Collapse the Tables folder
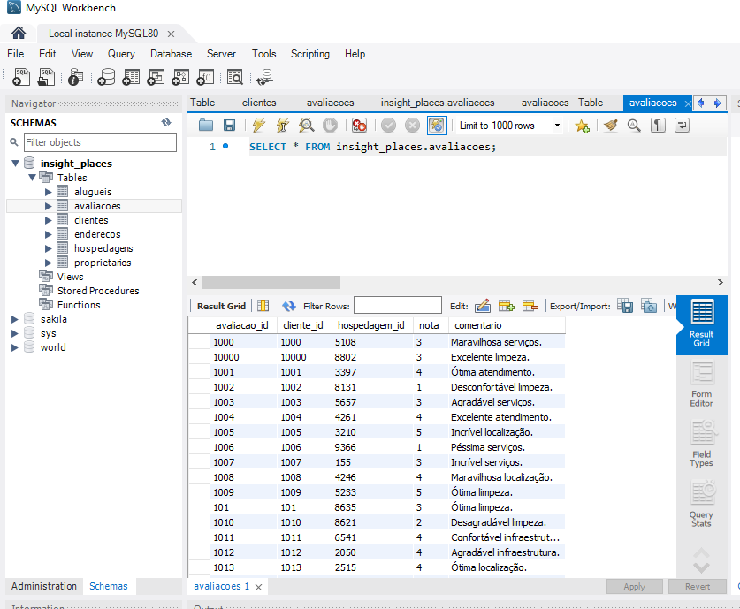Screen dimensions: 740x609 click(x=32, y=178)
